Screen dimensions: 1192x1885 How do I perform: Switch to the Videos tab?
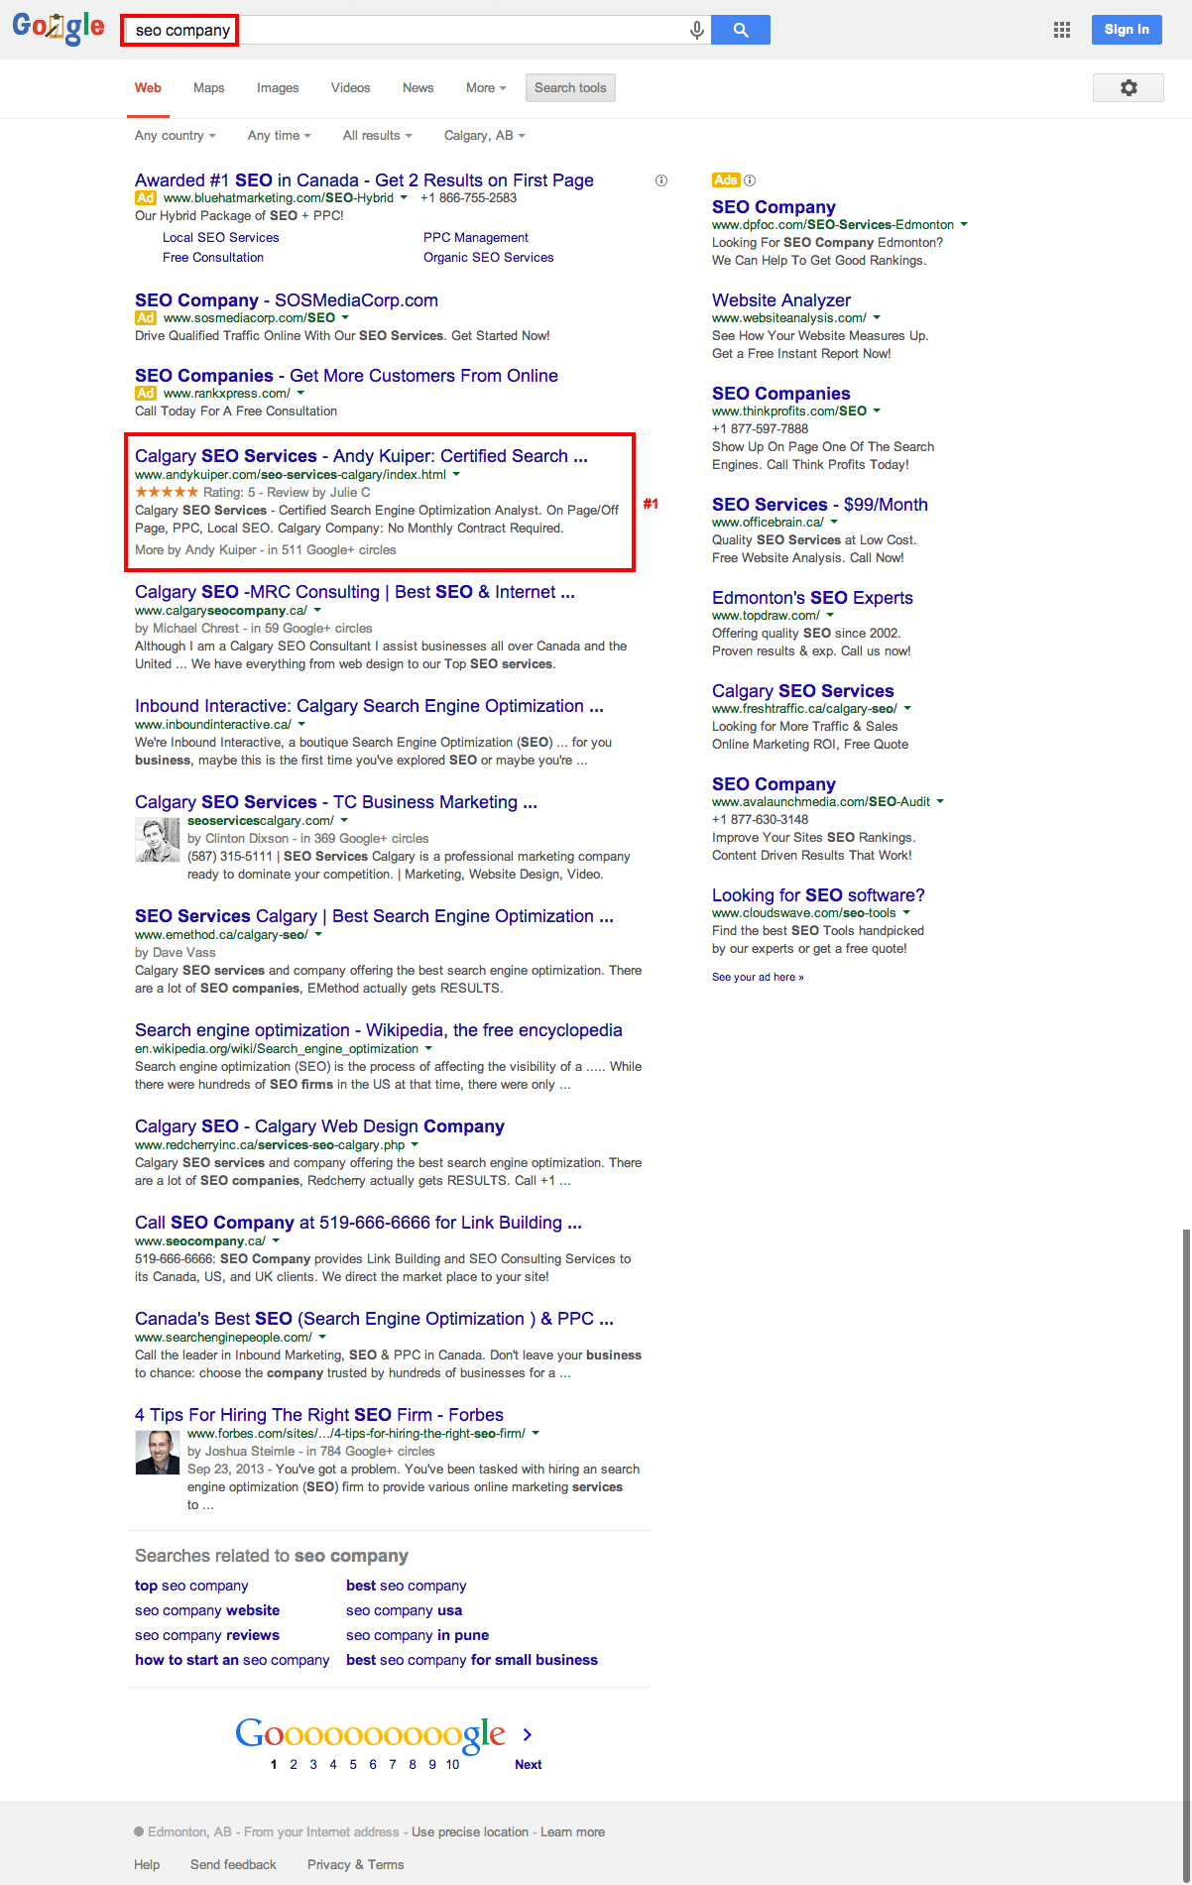350,88
